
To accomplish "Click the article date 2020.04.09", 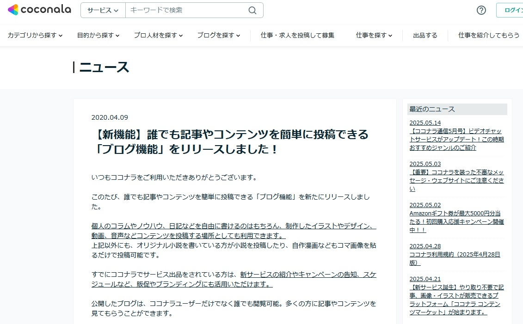I will 110,117.
